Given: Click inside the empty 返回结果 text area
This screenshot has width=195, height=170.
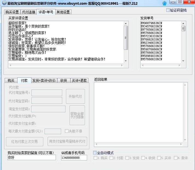Looking at the screenshot, I should pos(139,112).
